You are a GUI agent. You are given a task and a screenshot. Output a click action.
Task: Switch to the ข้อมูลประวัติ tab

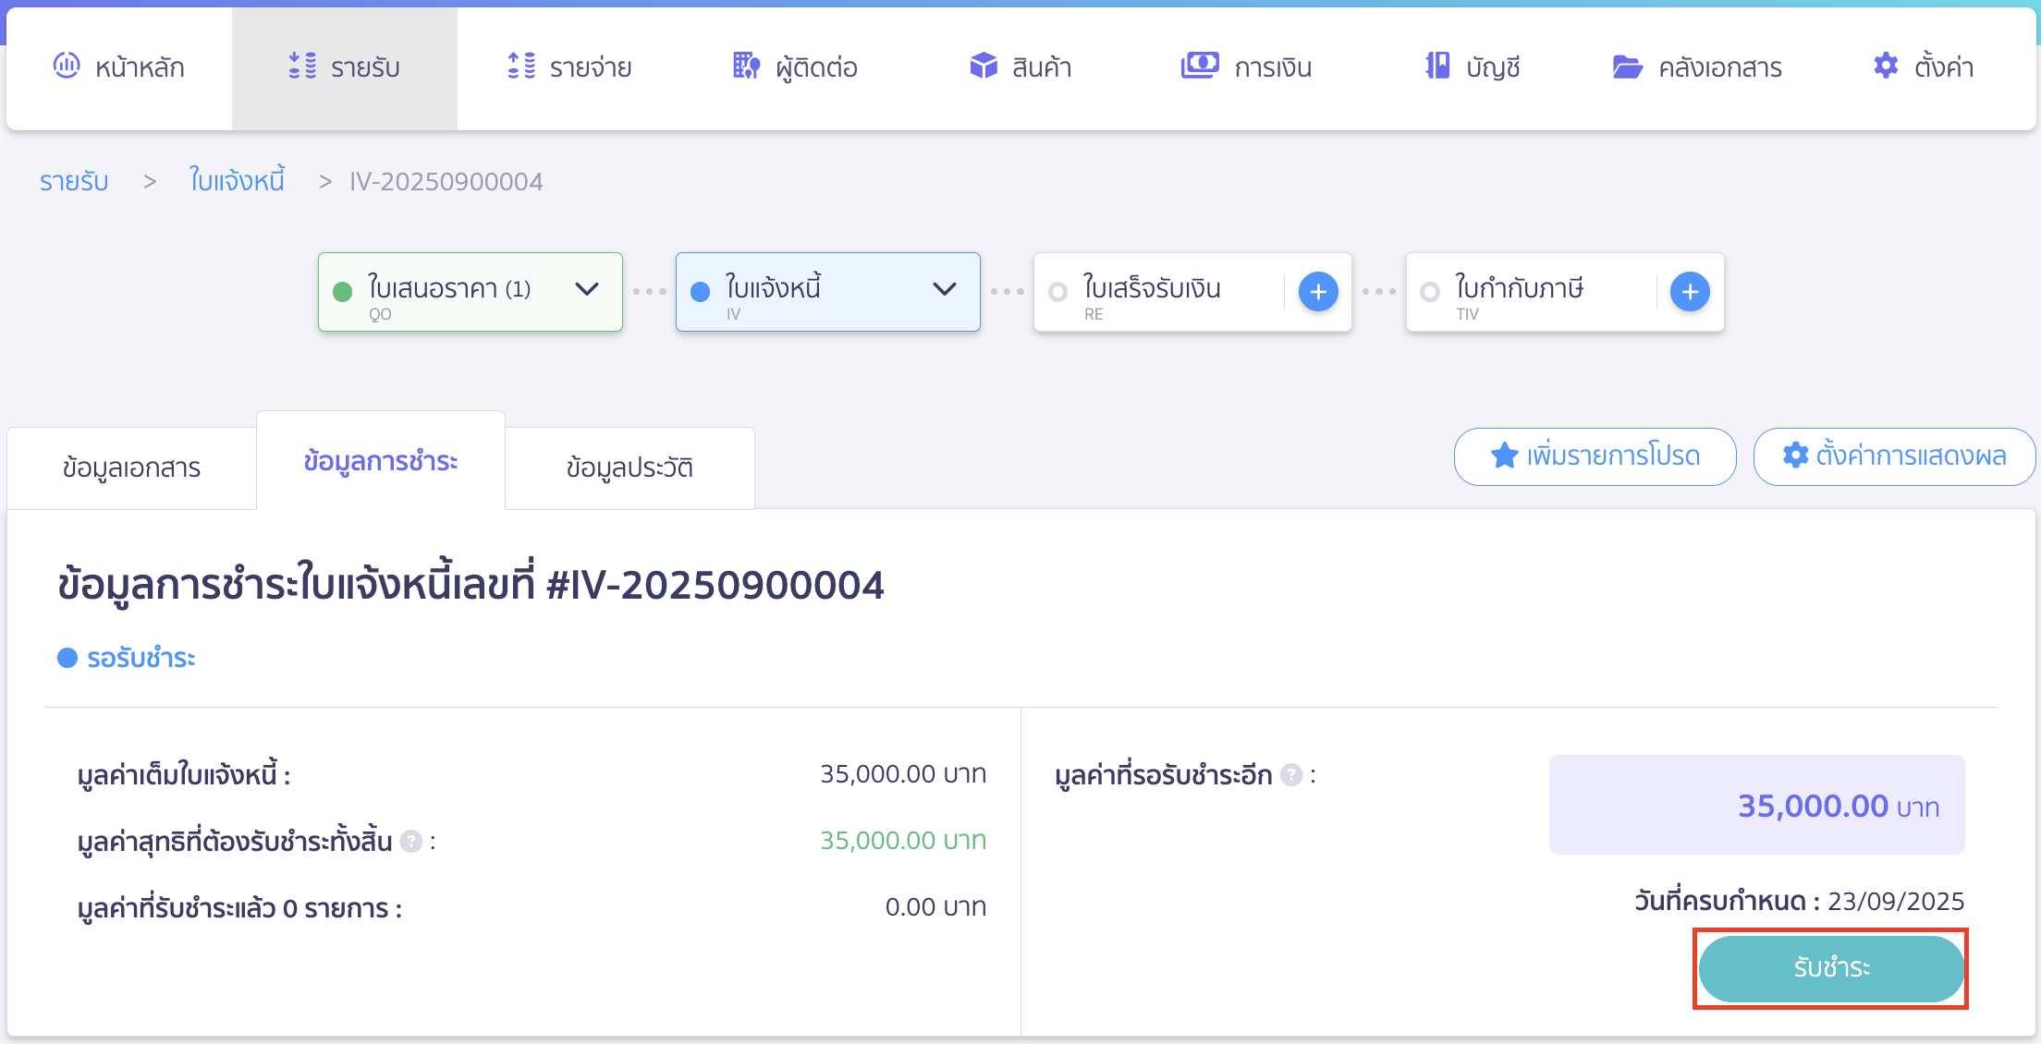pos(629,467)
